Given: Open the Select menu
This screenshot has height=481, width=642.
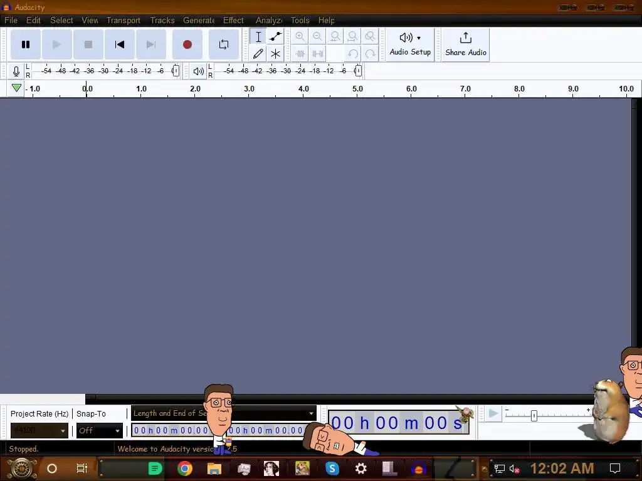Looking at the screenshot, I should [x=61, y=20].
